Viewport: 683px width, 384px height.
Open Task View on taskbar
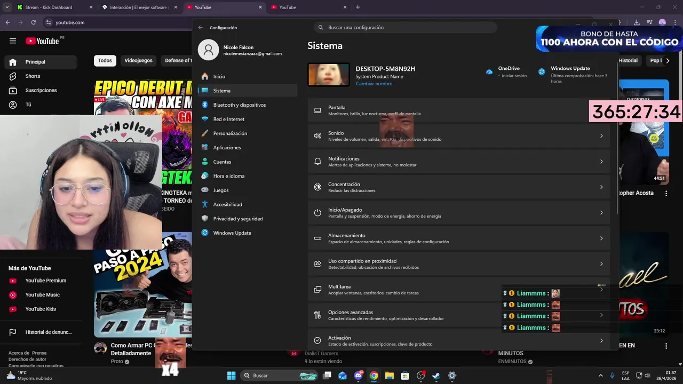pos(327,375)
